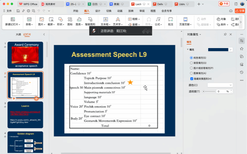The image size is (247, 154).
Task: Click the 艺术字 word art icon
Action: point(118,19)
